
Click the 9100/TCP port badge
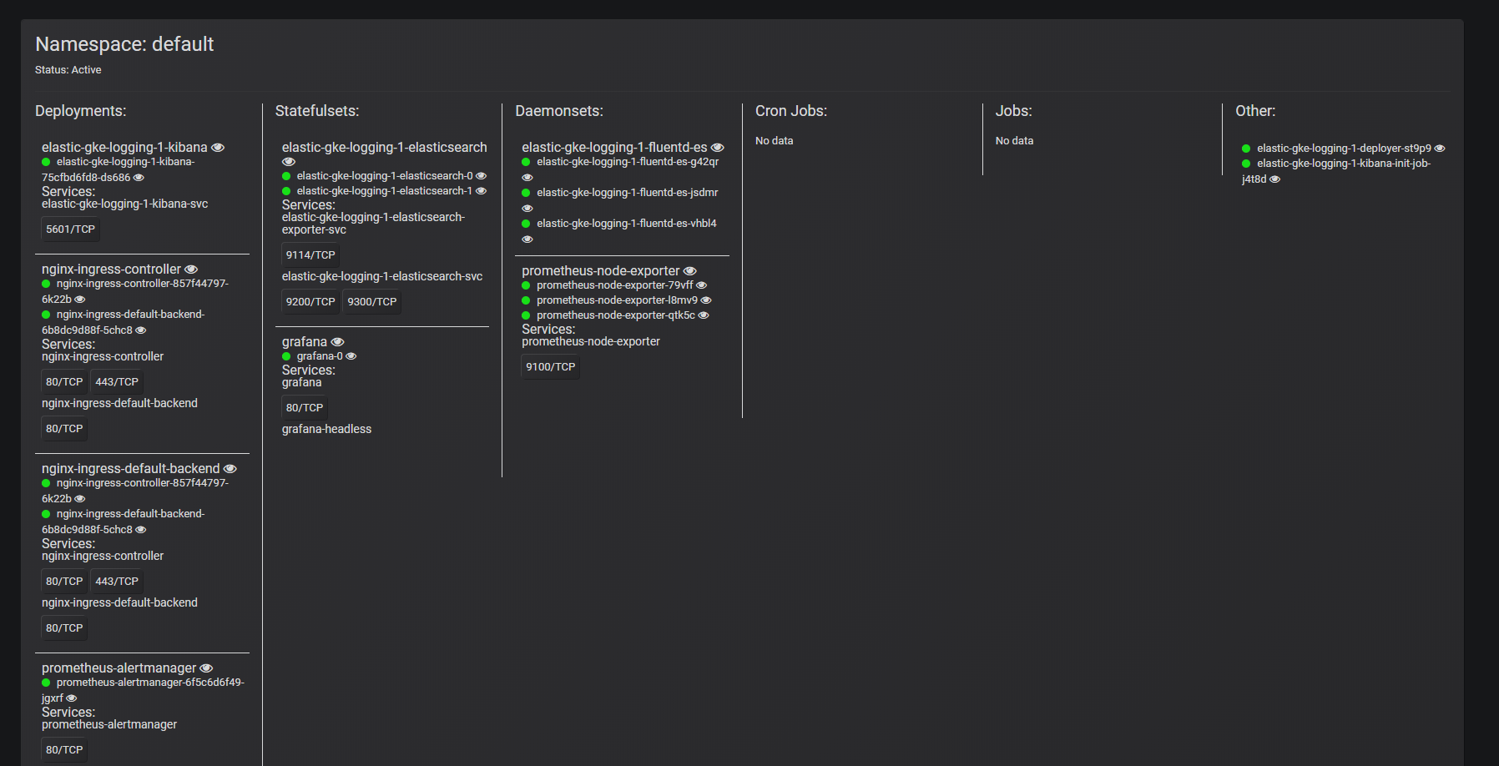551,367
